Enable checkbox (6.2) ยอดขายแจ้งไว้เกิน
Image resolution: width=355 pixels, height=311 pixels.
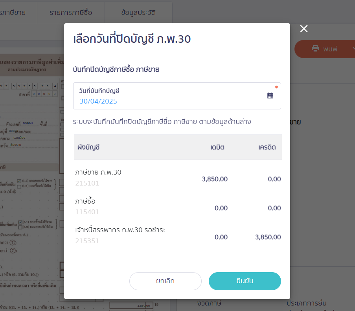tap(20, 227)
